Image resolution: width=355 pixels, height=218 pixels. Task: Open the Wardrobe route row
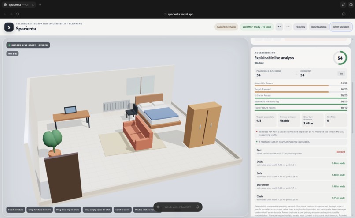click(x=301, y=186)
